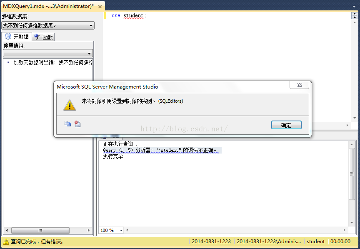The image size is (360, 249).
Task: Click the show technical details icon in dialog
Action: [x=77, y=124]
